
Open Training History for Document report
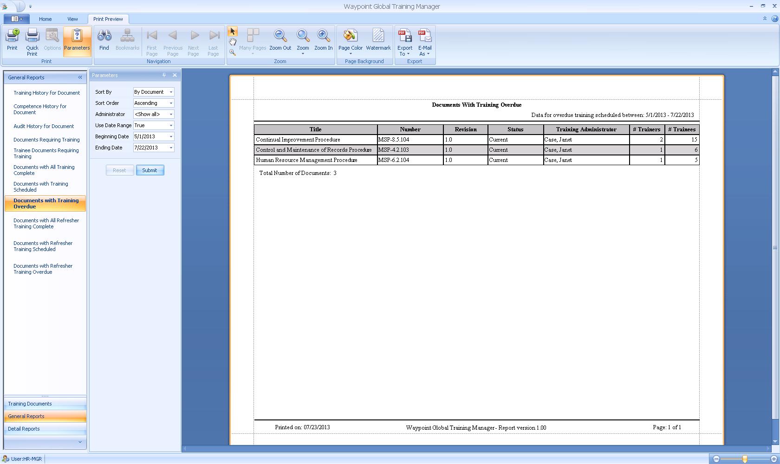46,93
